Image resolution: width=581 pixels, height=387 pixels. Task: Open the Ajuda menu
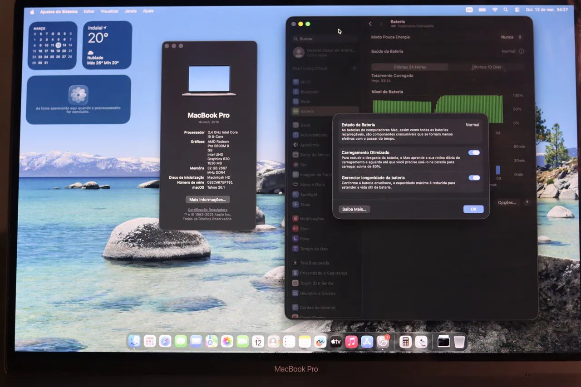click(x=148, y=11)
